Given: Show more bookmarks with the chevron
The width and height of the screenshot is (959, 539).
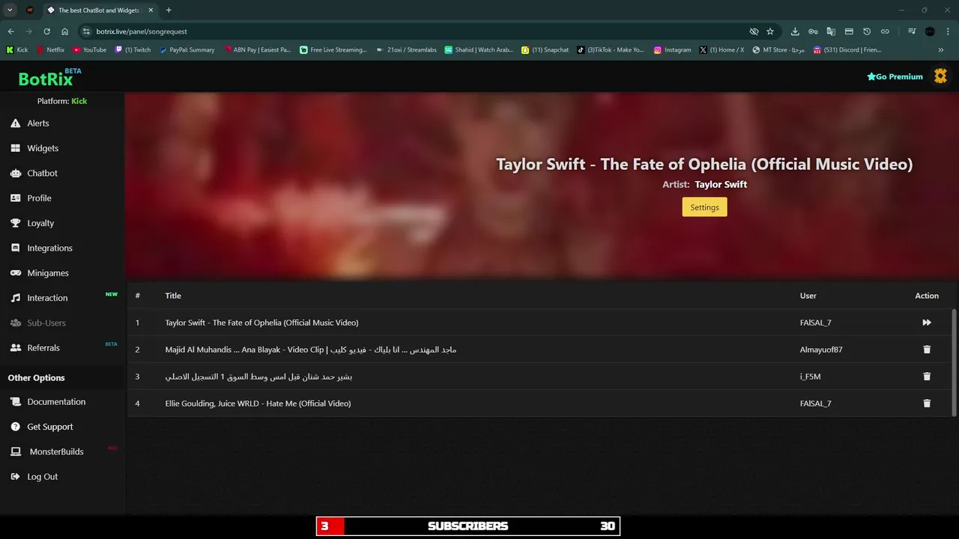Looking at the screenshot, I should pyautogui.click(x=941, y=50).
